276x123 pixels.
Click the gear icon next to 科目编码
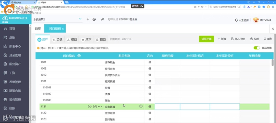click(x=79, y=56)
